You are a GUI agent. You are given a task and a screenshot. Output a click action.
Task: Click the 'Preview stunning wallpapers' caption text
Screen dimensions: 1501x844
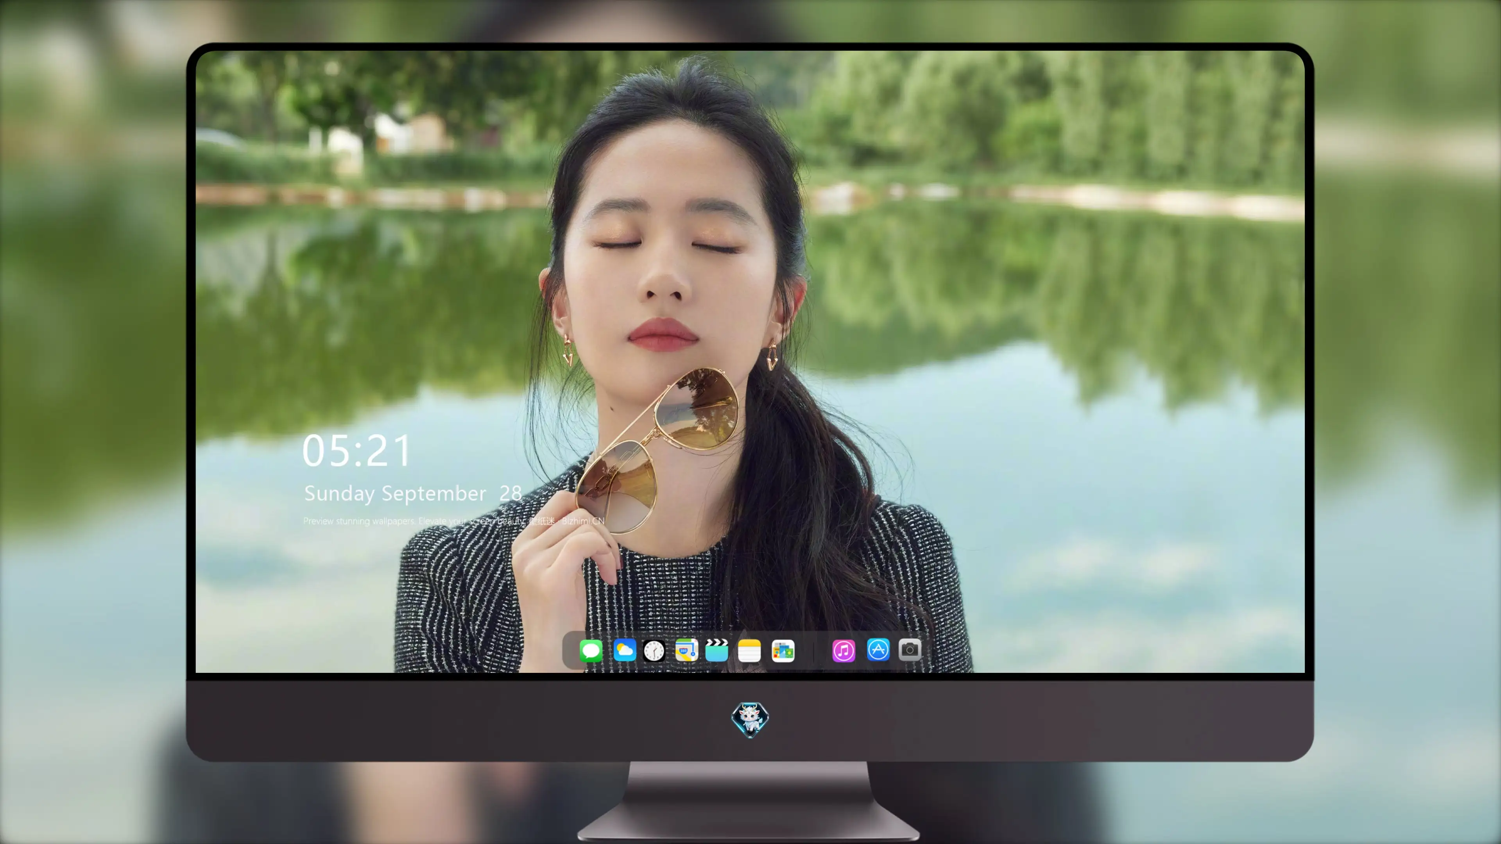pos(454,521)
